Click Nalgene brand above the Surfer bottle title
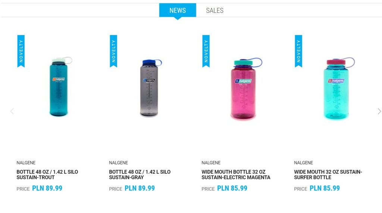Screen dimensions: 382x213 (x=304, y=163)
